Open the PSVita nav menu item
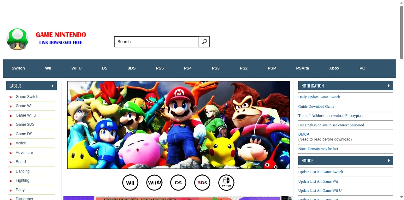The width and height of the screenshot is (404, 200). pos(303,68)
